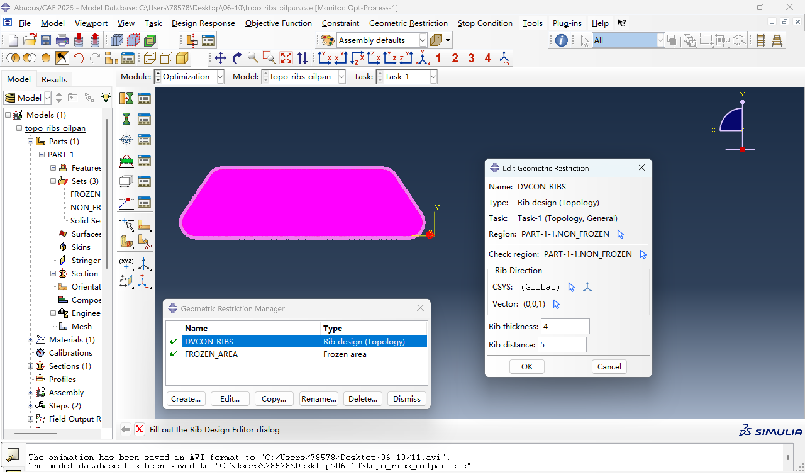Expand the Steps (2) tree node
The width and height of the screenshot is (805, 473).
tap(31, 406)
